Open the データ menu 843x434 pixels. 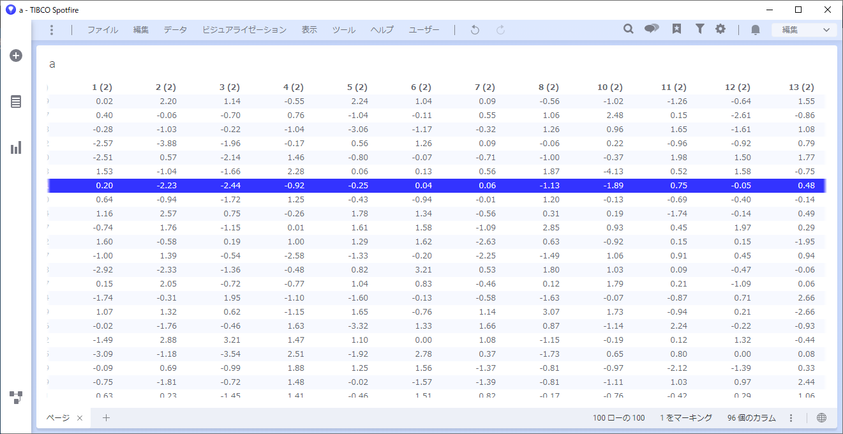[175, 30]
